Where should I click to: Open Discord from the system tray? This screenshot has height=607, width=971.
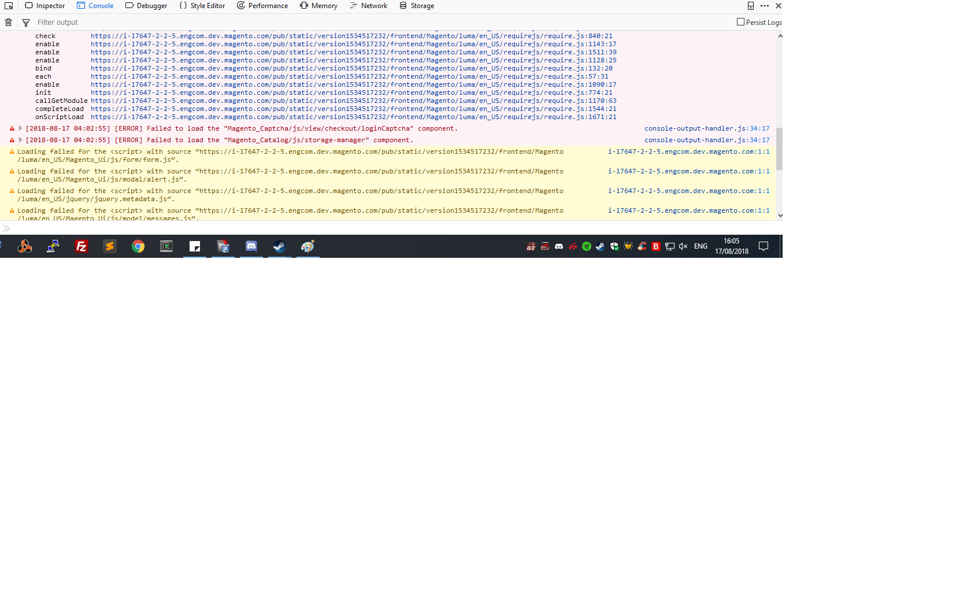click(558, 246)
